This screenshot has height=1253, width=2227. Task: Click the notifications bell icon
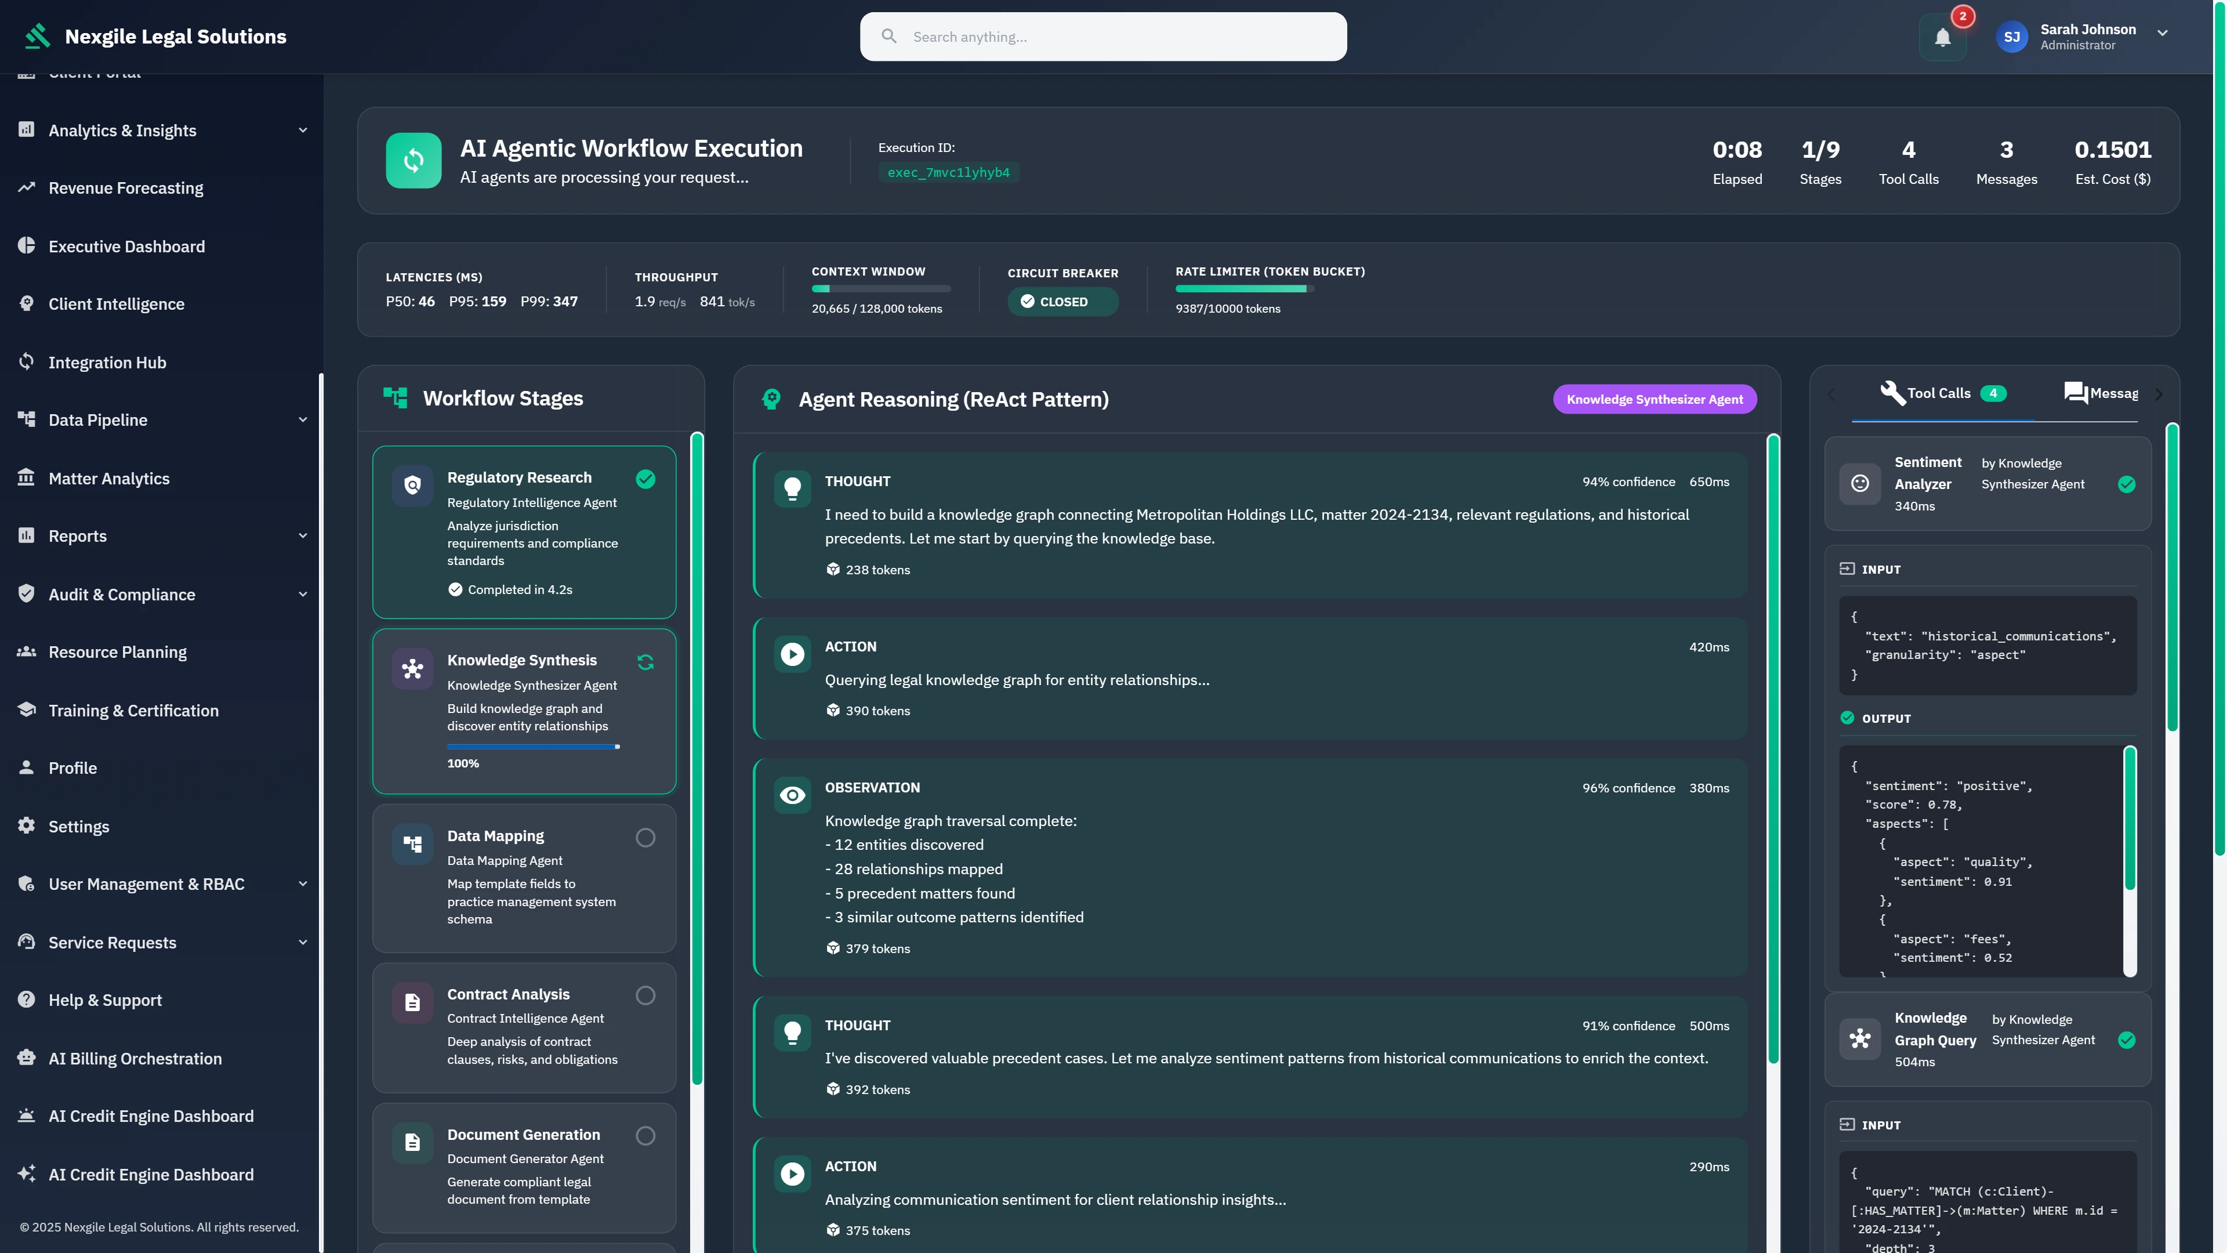click(x=1943, y=37)
